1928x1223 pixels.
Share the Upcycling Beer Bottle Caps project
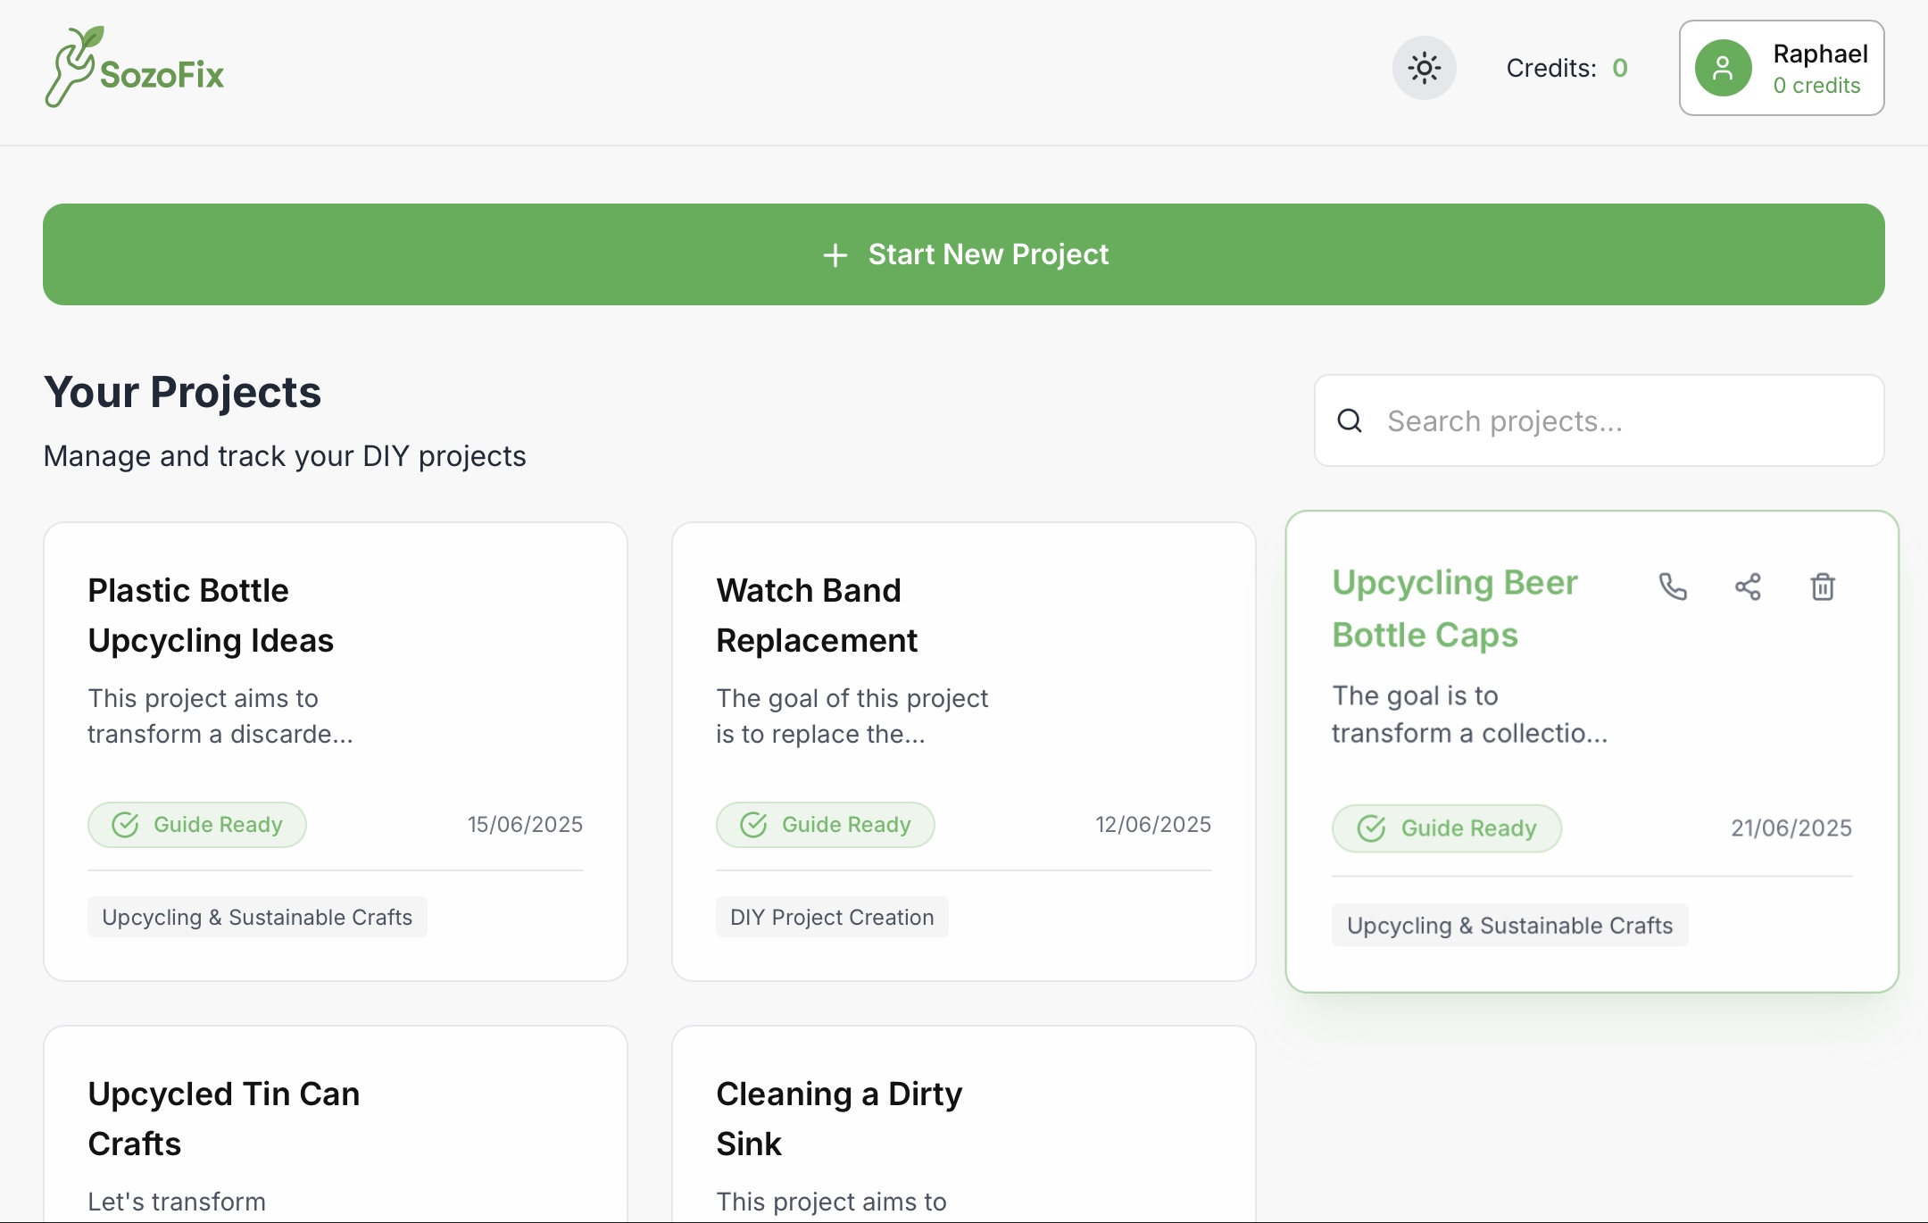1748,587
